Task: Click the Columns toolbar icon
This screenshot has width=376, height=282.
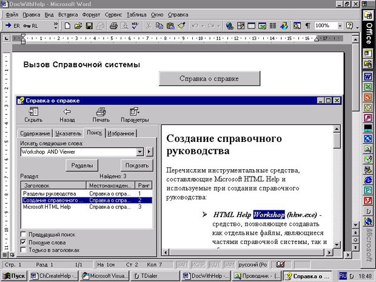Action: [273, 25]
